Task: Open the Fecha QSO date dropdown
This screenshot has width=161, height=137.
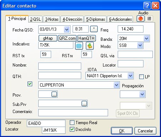Action: 67,29
